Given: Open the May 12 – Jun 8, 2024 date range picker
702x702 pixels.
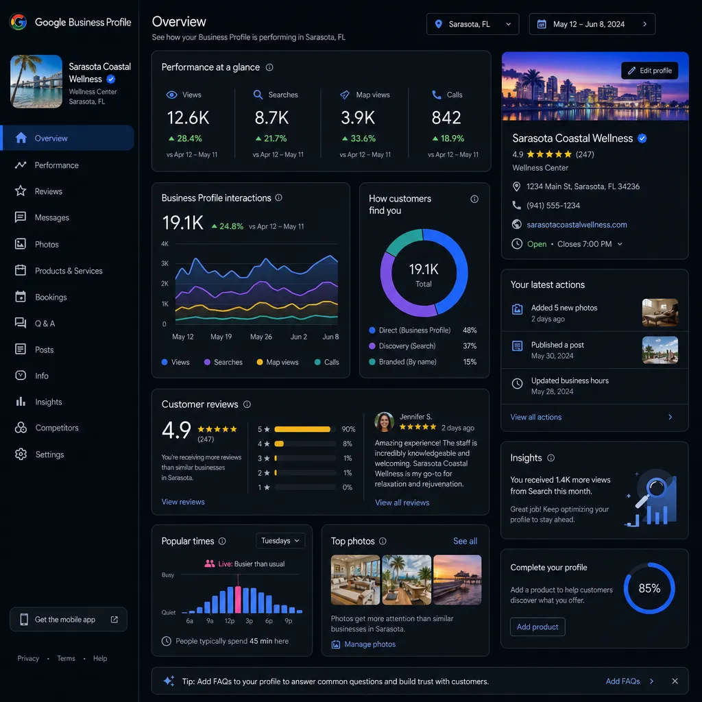Looking at the screenshot, I should [x=592, y=24].
